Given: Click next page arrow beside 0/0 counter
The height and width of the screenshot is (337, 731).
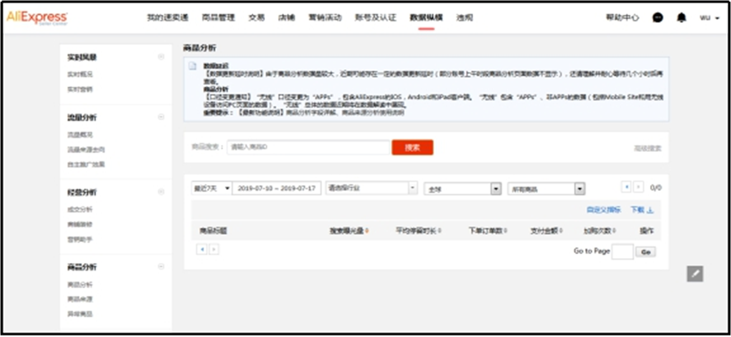Looking at the screenshot, I should [638, 187].
